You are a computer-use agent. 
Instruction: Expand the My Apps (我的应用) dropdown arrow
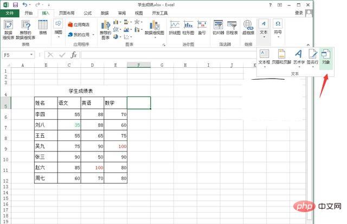point(93,35)
